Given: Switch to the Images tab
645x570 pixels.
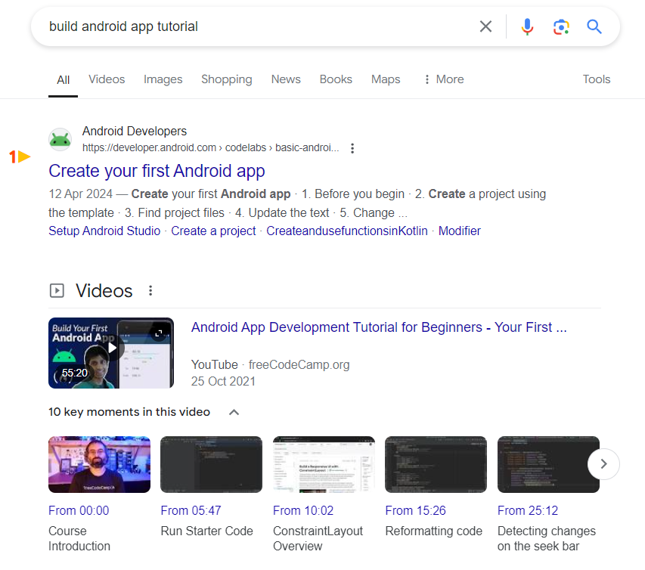Looking at the screenshot, I should click(163, 79).
